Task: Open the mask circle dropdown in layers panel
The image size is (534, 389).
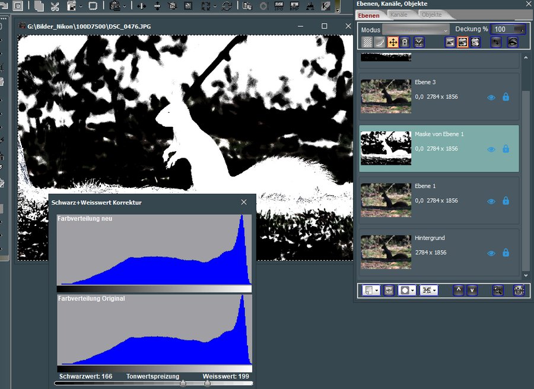Action: click(413, 290)
